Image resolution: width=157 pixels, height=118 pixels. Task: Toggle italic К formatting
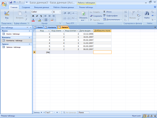37,16
